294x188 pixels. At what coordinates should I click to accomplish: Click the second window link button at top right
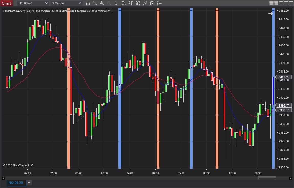click(276, 3)
